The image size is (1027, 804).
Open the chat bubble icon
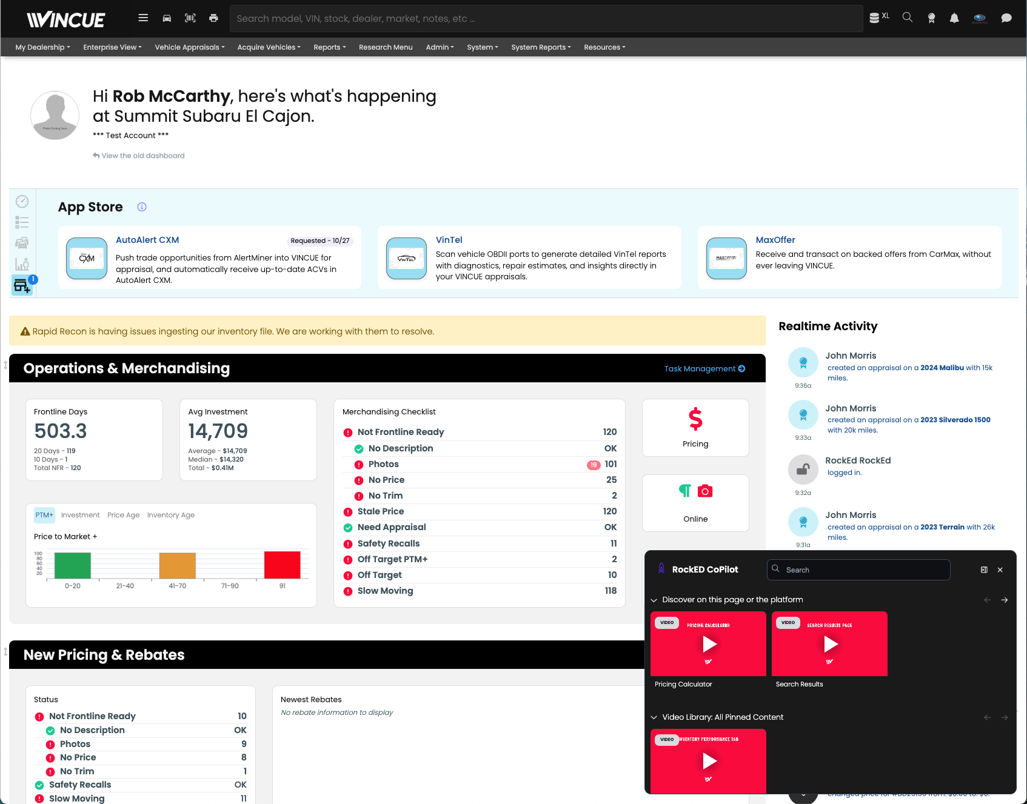1006,18
